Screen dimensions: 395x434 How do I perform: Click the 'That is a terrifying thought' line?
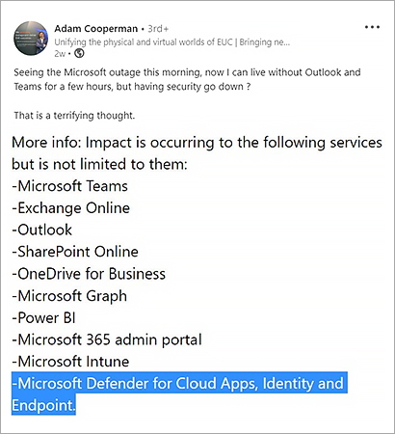(x=74, y=116)
